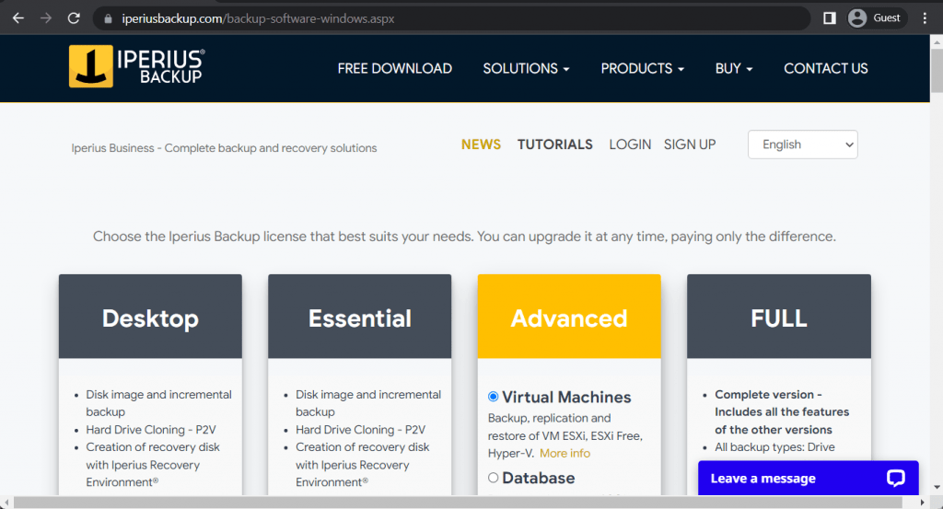Viewport: 943px width, 509px height.
Task: Open the Free Download page
Action: pyautogui.click(x=394, y=68)
